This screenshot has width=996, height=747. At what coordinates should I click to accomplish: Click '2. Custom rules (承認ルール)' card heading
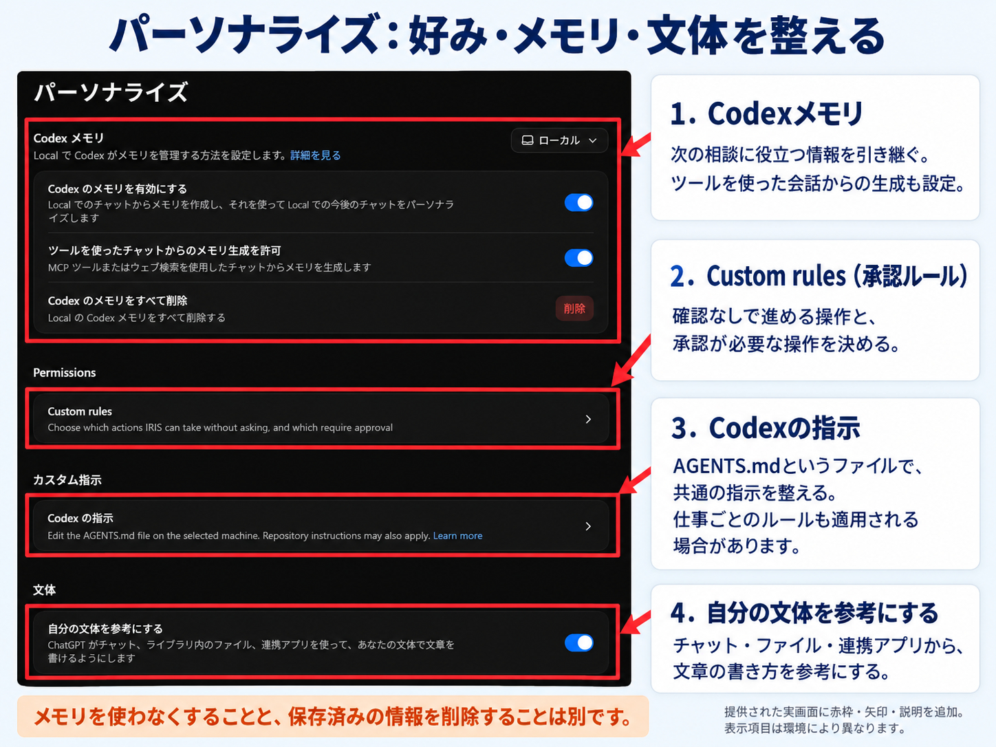(x=819, y=277)
